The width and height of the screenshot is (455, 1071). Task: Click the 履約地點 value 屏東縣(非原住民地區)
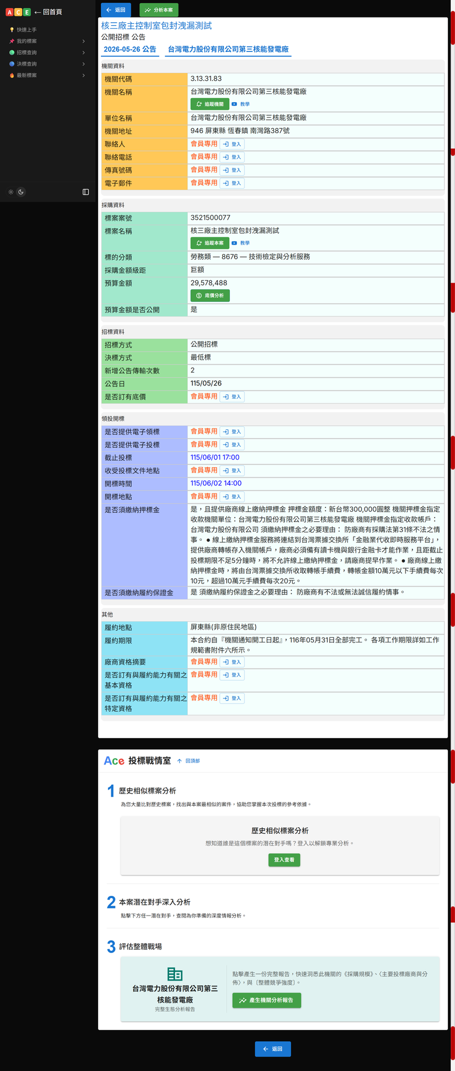point(223,627)
